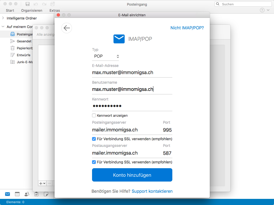Image resolution: width=274 pixels, height=205 pixels.
Task: Switch to Calendar view at bottom
Action: (17, 194)
